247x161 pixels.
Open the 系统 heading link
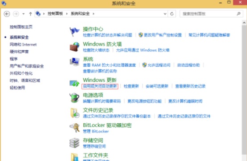click(88, 59)
